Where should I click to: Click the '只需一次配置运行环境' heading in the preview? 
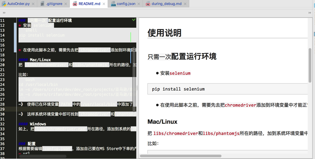(182, 57)
